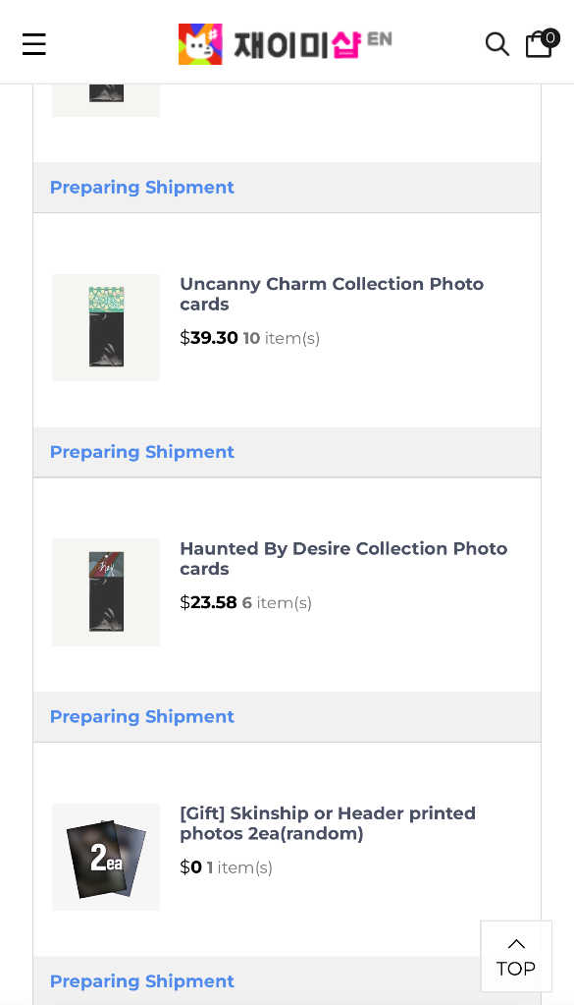Open Haunted By Desire product thumbnail
The image size is (574, 1005).
click(x=106, y=592)
